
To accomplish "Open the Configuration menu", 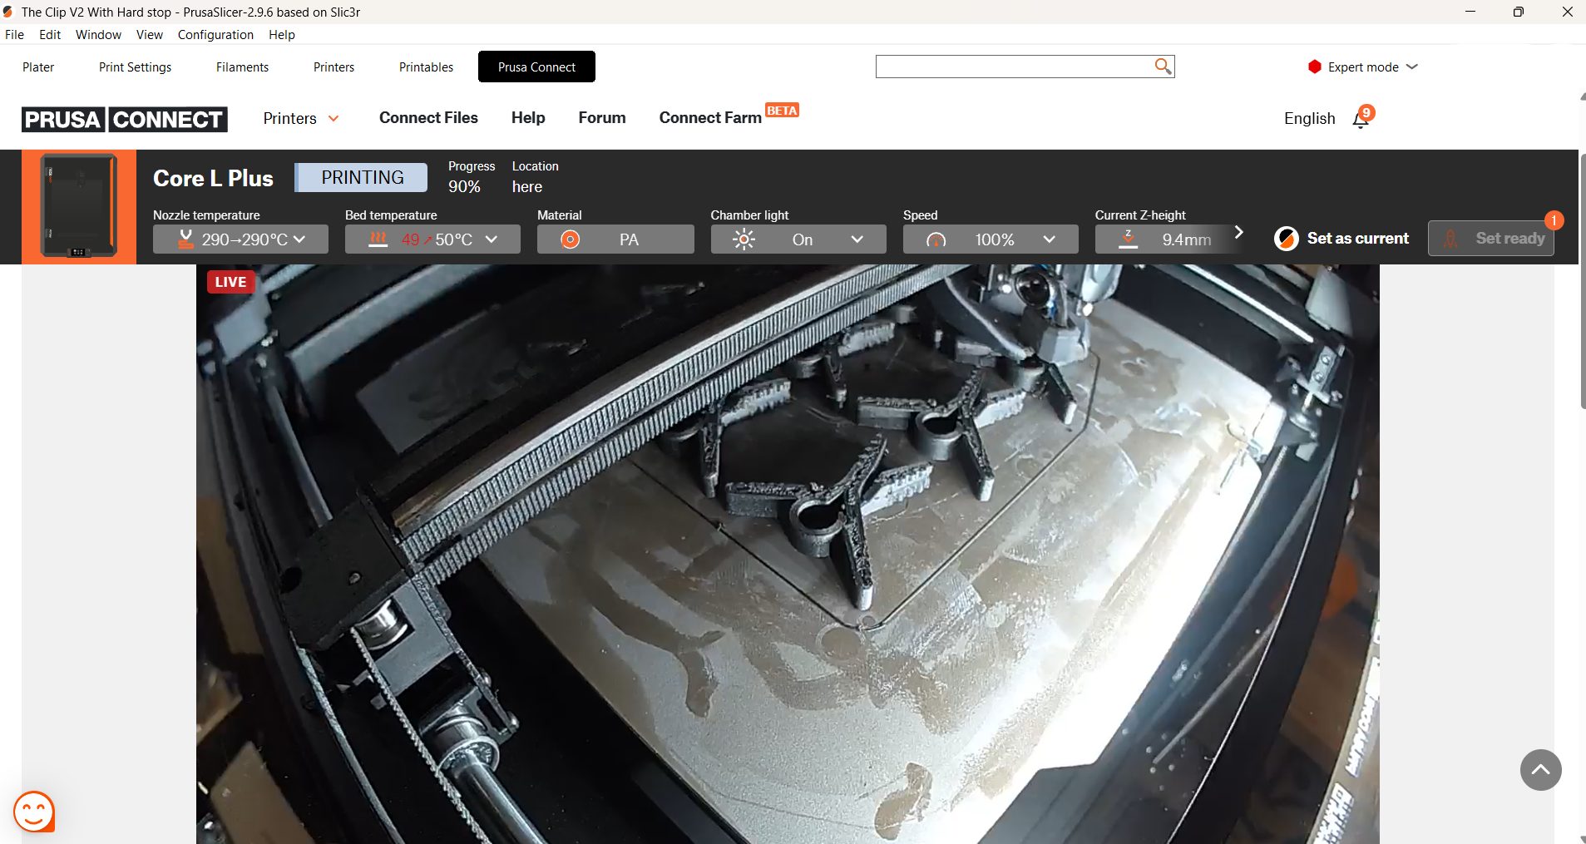I will click(215, 34).
